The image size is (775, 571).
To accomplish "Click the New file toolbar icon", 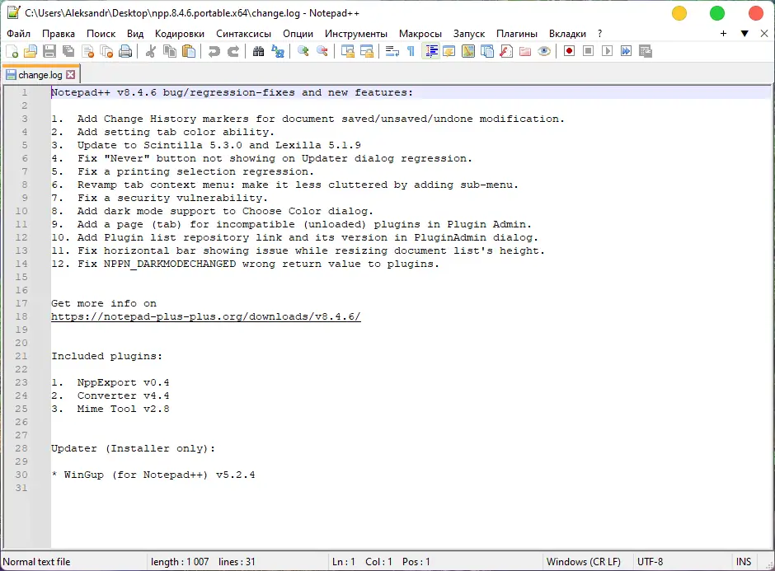I will [x=12, y=51].
